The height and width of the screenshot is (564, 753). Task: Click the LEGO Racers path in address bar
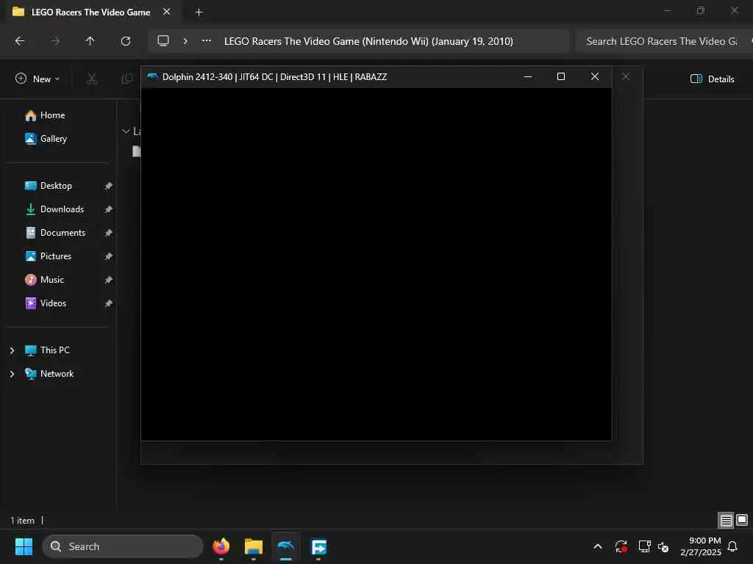pyautogui.click(x=368, y=41)
